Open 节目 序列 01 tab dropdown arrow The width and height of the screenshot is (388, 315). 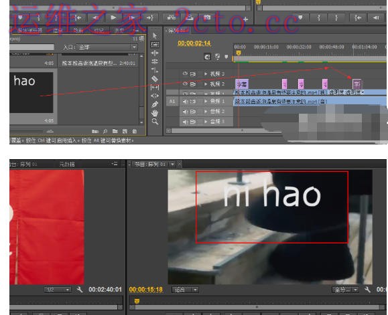[x=172, y=164]
